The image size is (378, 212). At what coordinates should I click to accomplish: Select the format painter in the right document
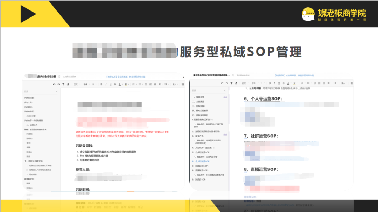[x=231, y=83]
